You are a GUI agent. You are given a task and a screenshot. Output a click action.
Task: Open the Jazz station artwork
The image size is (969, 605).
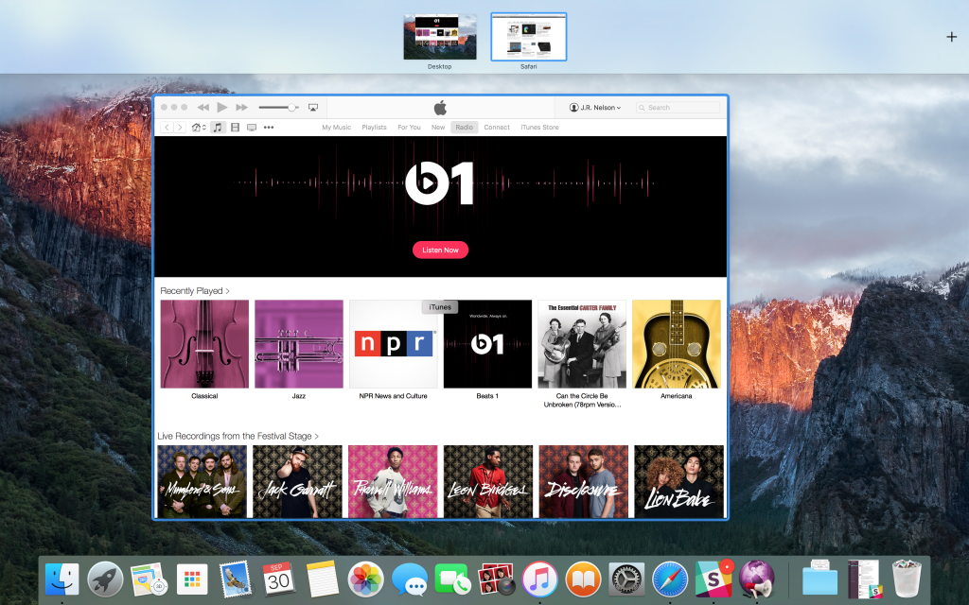pyautogui.click(x=299, y=344)
